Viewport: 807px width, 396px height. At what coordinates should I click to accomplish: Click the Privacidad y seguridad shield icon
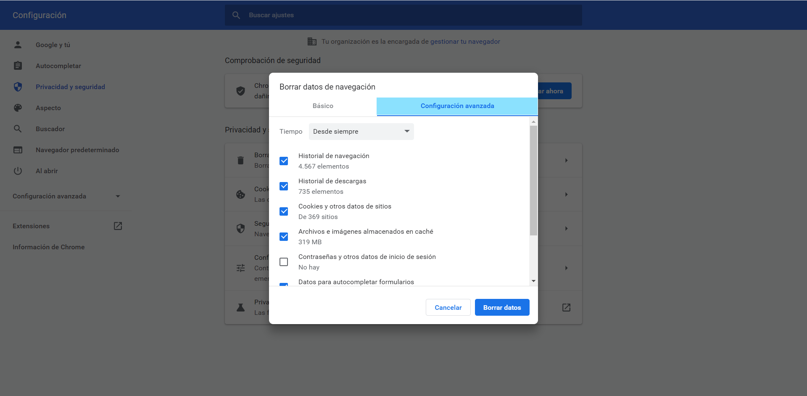18,87
